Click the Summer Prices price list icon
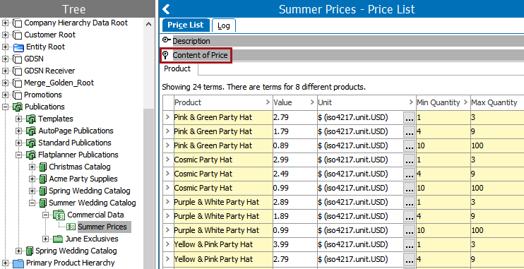 pos(71,227)
